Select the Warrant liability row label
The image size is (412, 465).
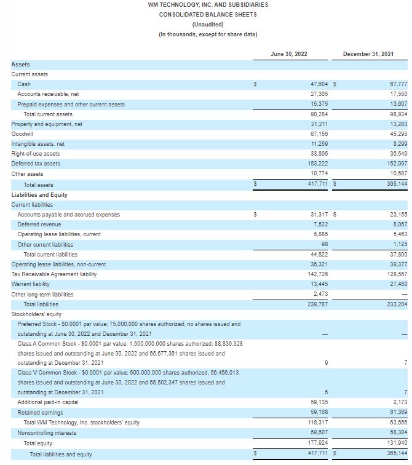point(30,284)
